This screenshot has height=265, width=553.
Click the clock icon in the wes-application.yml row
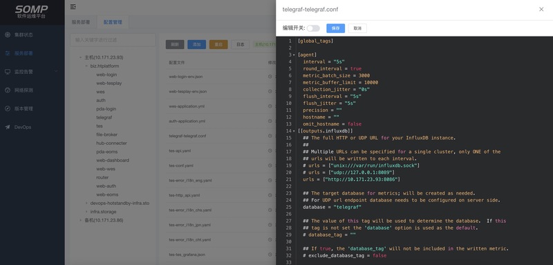(x=270, y=106)
